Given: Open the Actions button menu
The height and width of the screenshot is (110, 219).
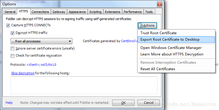Looking at the screenshot, I should point(147,25).
